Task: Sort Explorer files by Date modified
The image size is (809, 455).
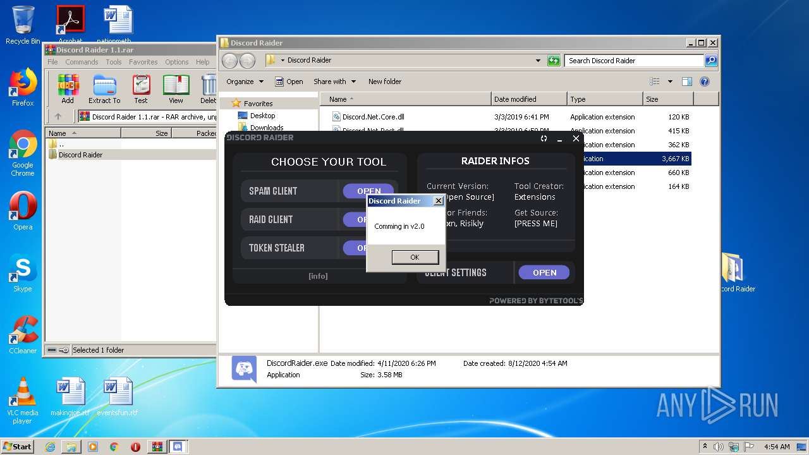Action: tap(529, 99)
